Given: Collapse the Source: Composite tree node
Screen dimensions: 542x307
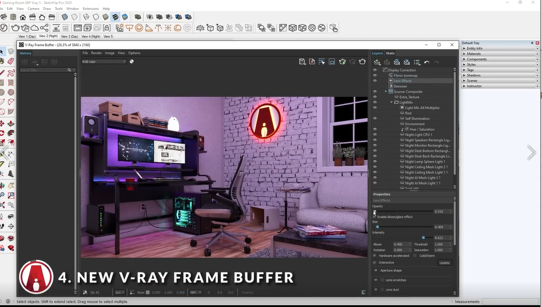Looking at the screenshot, I should coord(386,92).
